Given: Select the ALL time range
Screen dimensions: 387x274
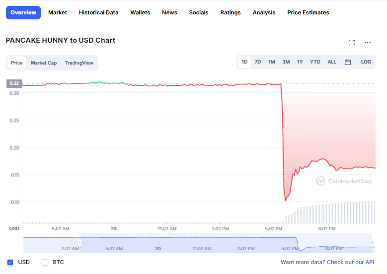Looking at the screenshot, I should [x=332, y=62].
